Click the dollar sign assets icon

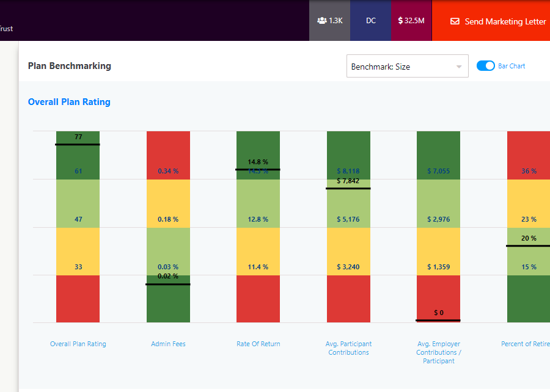pos(400,21)
